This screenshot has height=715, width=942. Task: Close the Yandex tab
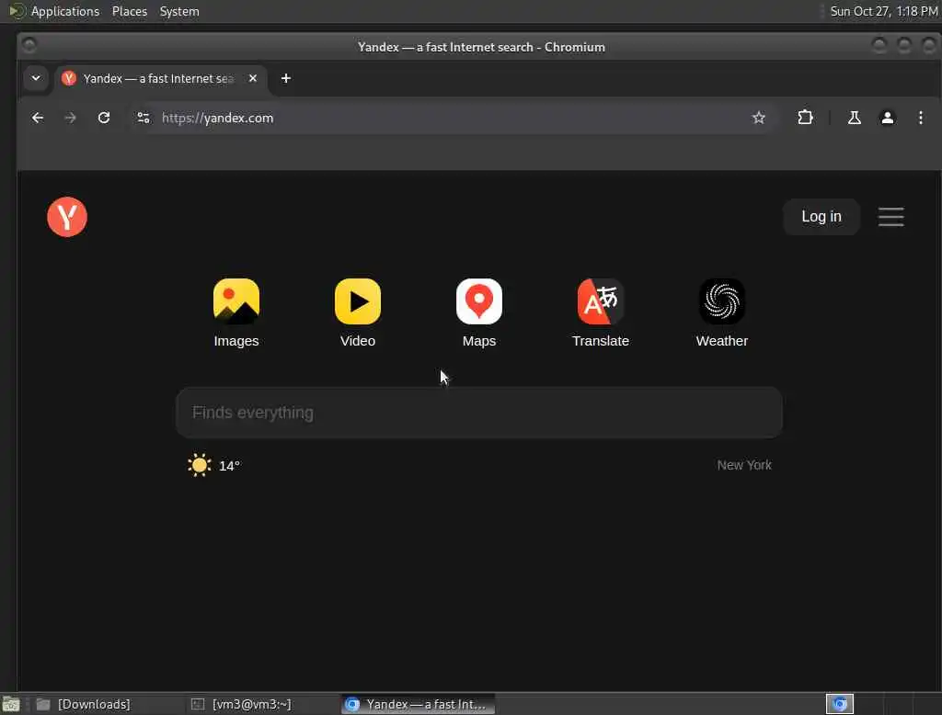pyautogui.click(x=253, y=78)
